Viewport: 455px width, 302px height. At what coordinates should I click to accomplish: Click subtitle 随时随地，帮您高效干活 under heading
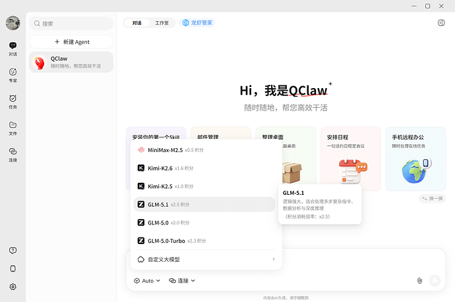click(x=286, y=108)
